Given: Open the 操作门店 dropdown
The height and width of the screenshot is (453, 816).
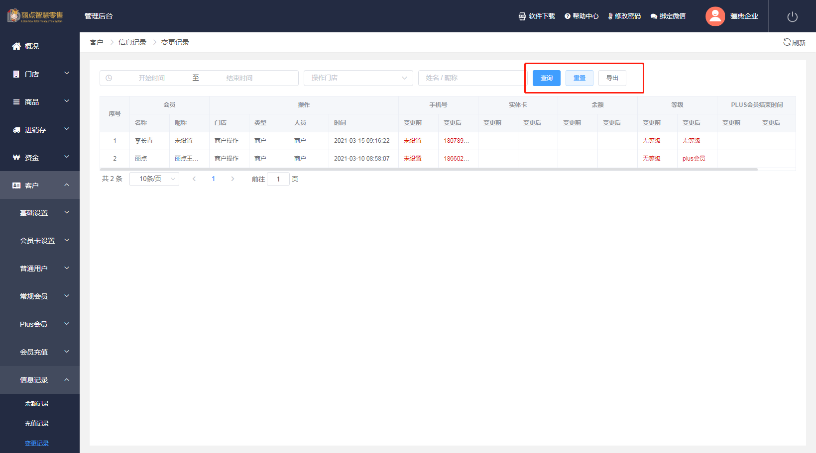Looking at the screenshot, I should tap(358, 78).
